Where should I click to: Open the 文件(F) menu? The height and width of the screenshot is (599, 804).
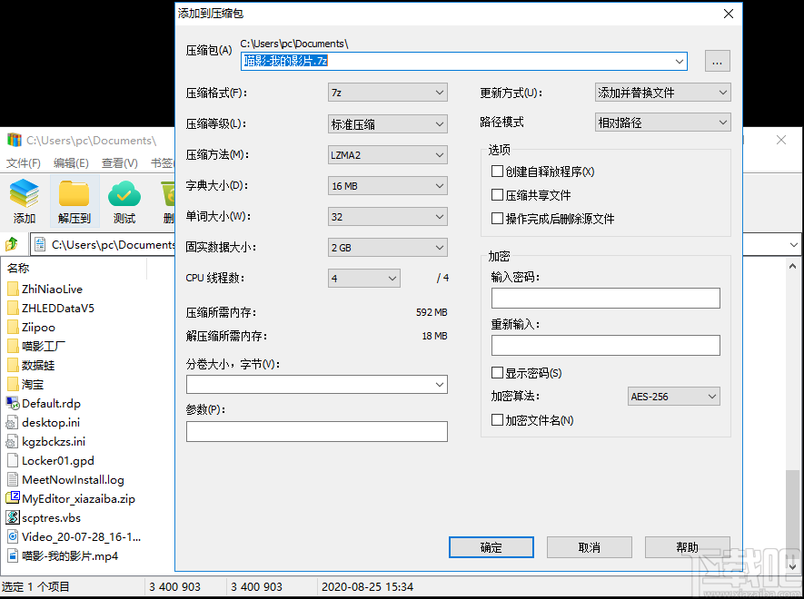22,162
